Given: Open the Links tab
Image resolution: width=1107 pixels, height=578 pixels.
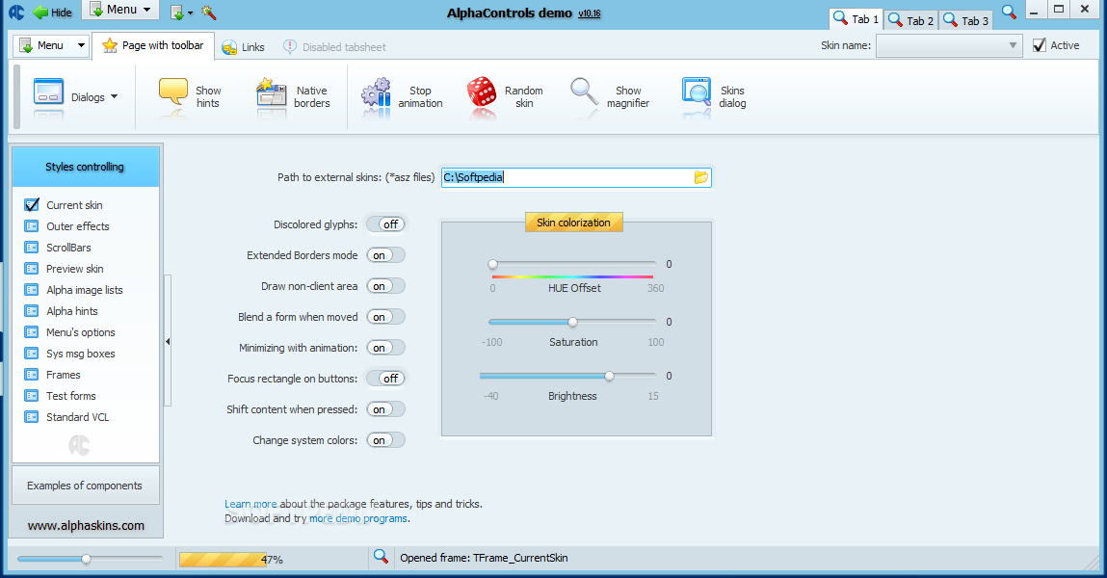Looking at the screenshot, I should [243, 47].
